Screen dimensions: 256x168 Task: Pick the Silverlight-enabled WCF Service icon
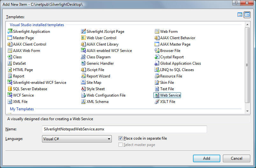[10, 82]
